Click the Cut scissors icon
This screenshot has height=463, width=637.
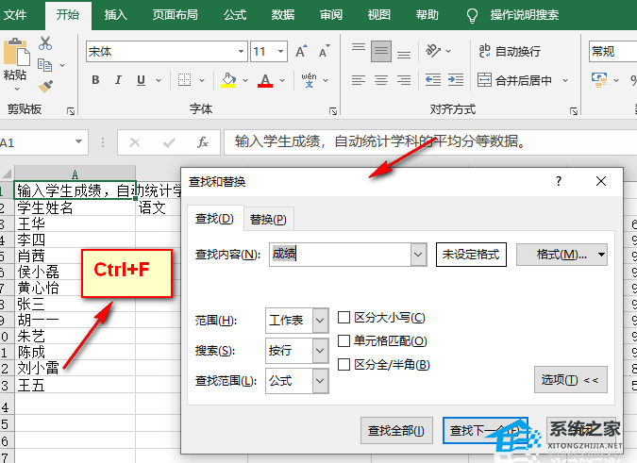(x=45, y=43)
